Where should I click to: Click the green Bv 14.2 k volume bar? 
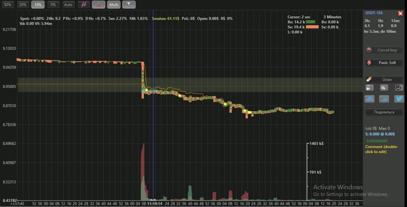click(x=311, y=22)
